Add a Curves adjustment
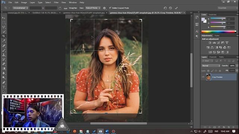Screen dimensions: 239x134 (x=218, y=43)
